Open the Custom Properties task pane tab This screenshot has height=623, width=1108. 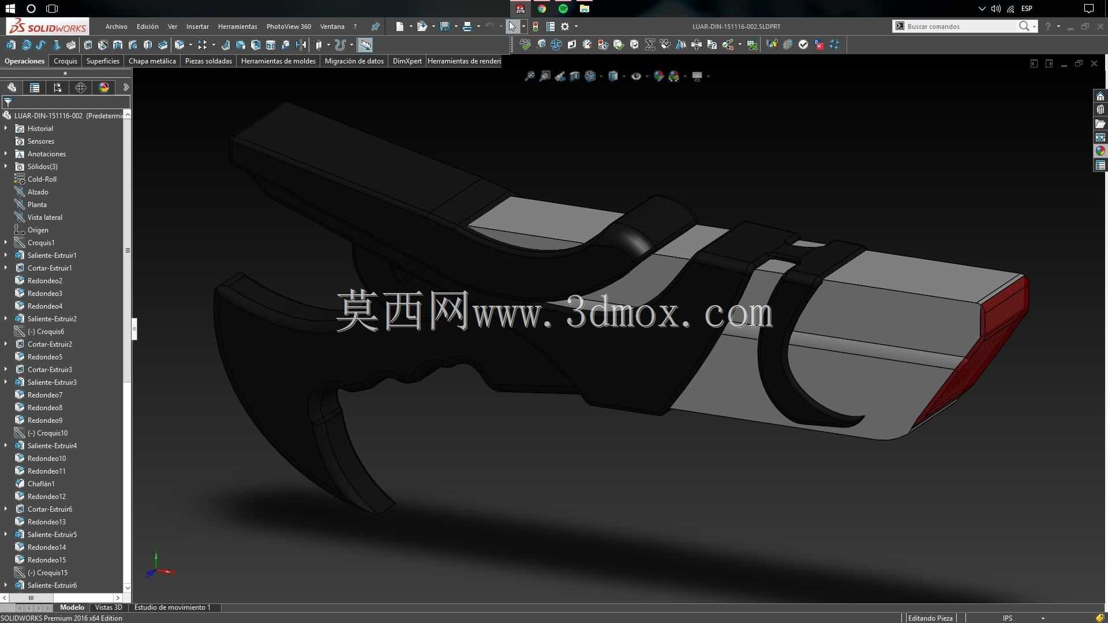click(1100, 166)
